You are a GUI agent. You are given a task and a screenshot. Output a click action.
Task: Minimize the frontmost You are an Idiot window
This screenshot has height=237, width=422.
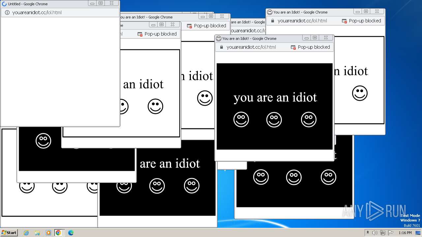click(x=307, y=38)
